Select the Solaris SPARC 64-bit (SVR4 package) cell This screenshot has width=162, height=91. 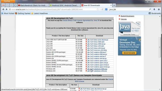click(59, 65)
